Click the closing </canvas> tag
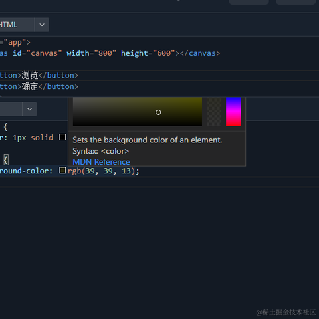 click(200, 53)
